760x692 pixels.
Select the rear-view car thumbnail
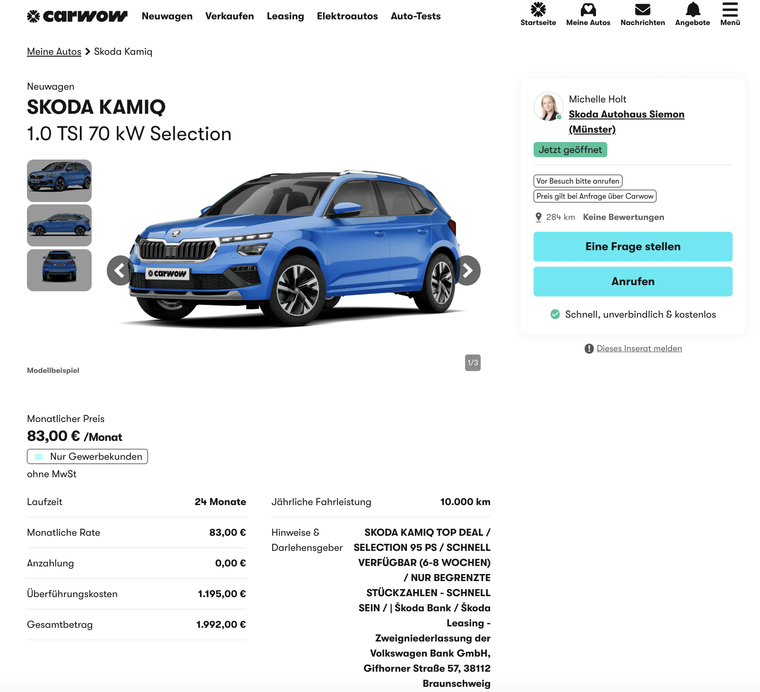pyautogui.click(x=59, y=270)
